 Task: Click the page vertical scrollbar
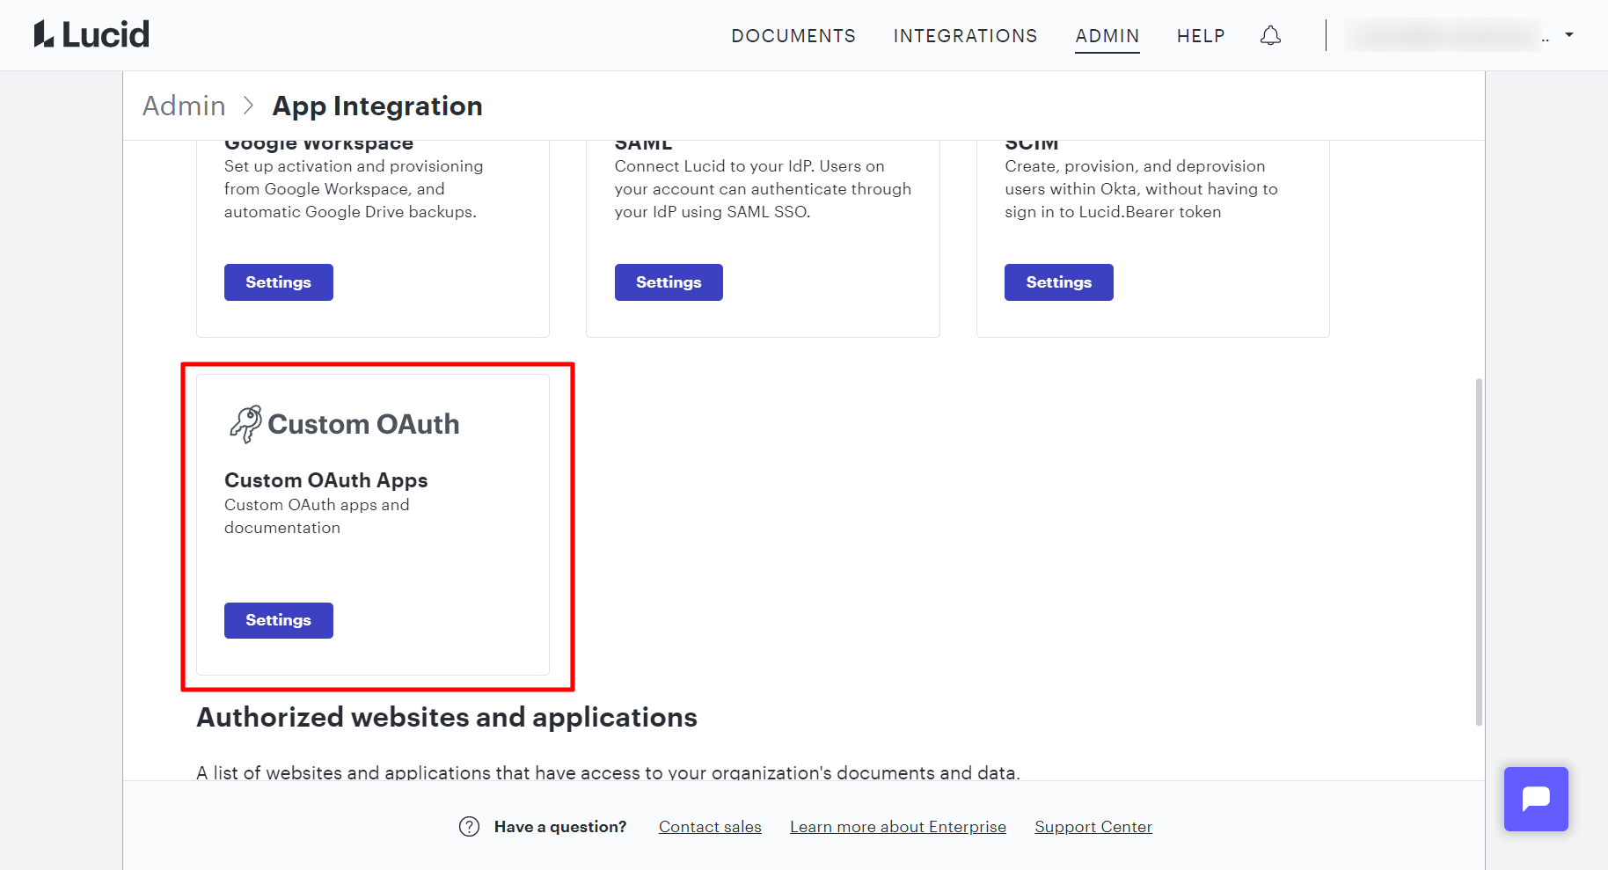(1479, 552)
